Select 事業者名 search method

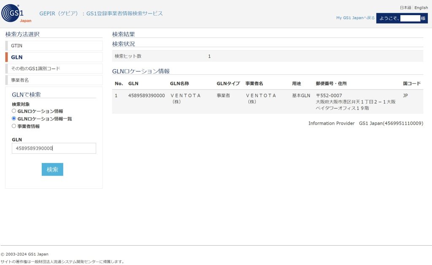click(x=54, y=80)
